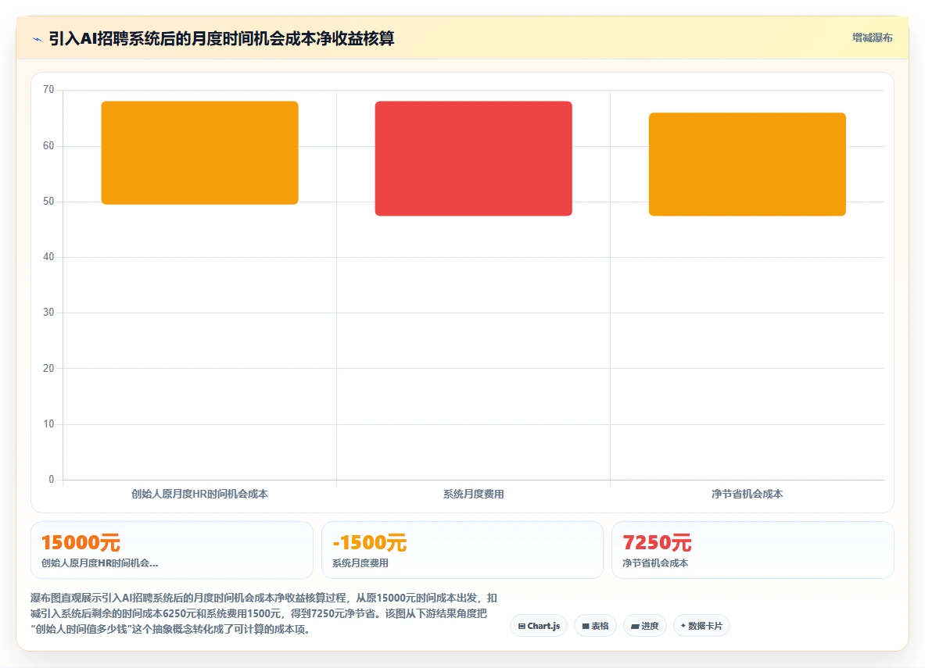This screenshot has width=925, height=668.
Task: Click the y-axis value 10
Action: (x=48, y=424)
